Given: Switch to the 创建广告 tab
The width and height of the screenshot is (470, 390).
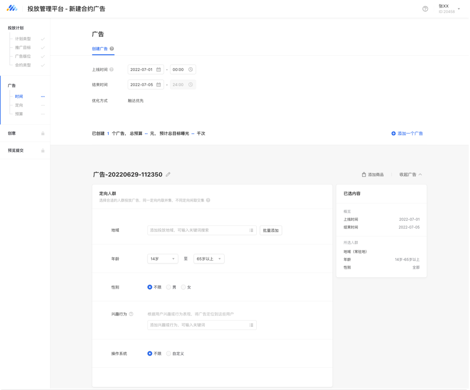Looking at the screenshot, I should (x=100, y=49).
